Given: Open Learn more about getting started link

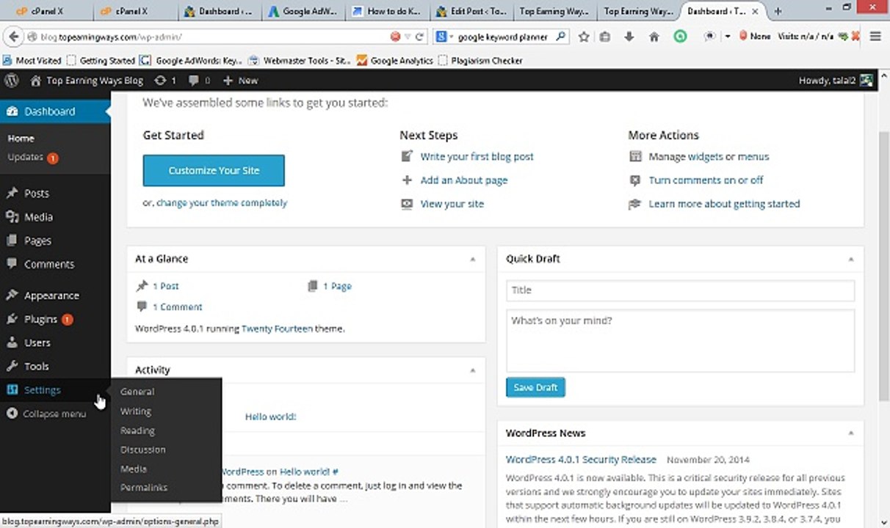Looking at the screenshot, I should point(724,204).
